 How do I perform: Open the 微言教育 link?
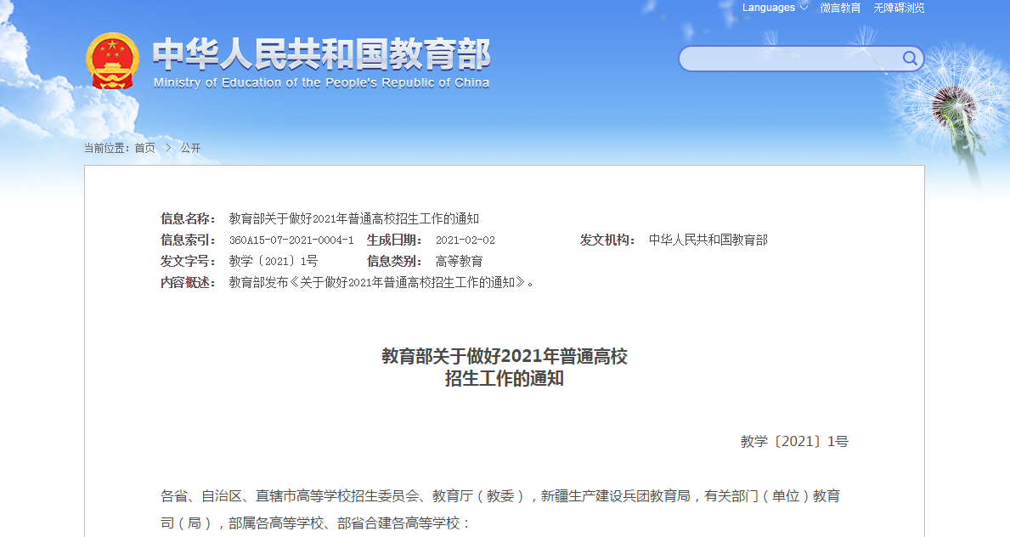tap(840, 8)
